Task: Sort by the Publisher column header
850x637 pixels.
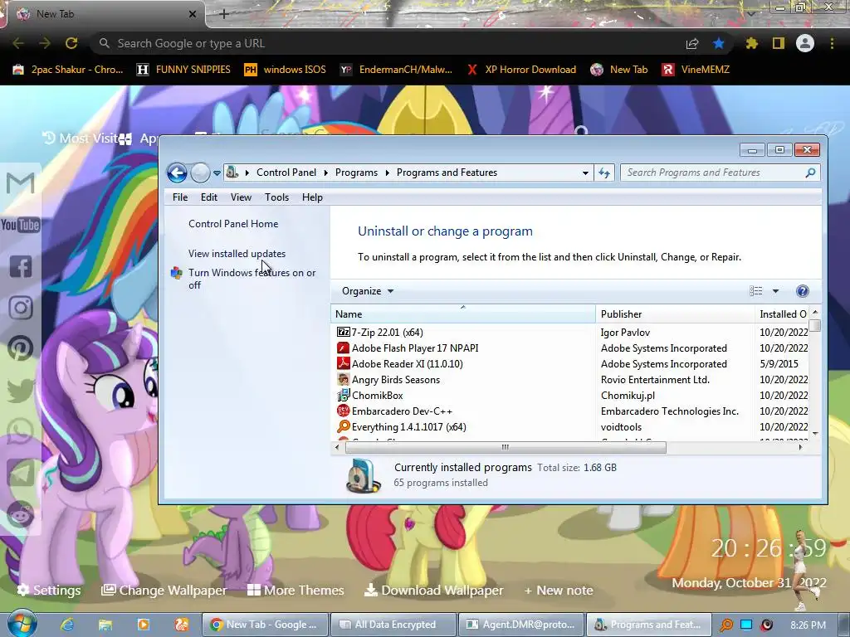Action: (675, 314)
